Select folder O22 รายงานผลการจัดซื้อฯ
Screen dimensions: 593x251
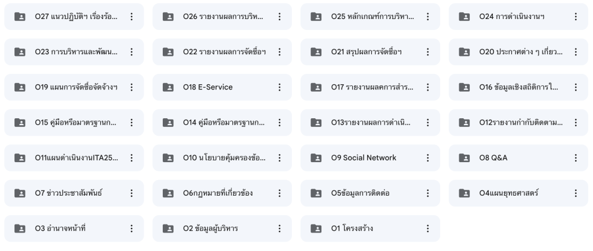(222, 52)
